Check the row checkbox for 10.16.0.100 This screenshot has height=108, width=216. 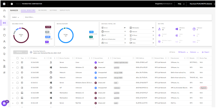[x=18, y=73]
